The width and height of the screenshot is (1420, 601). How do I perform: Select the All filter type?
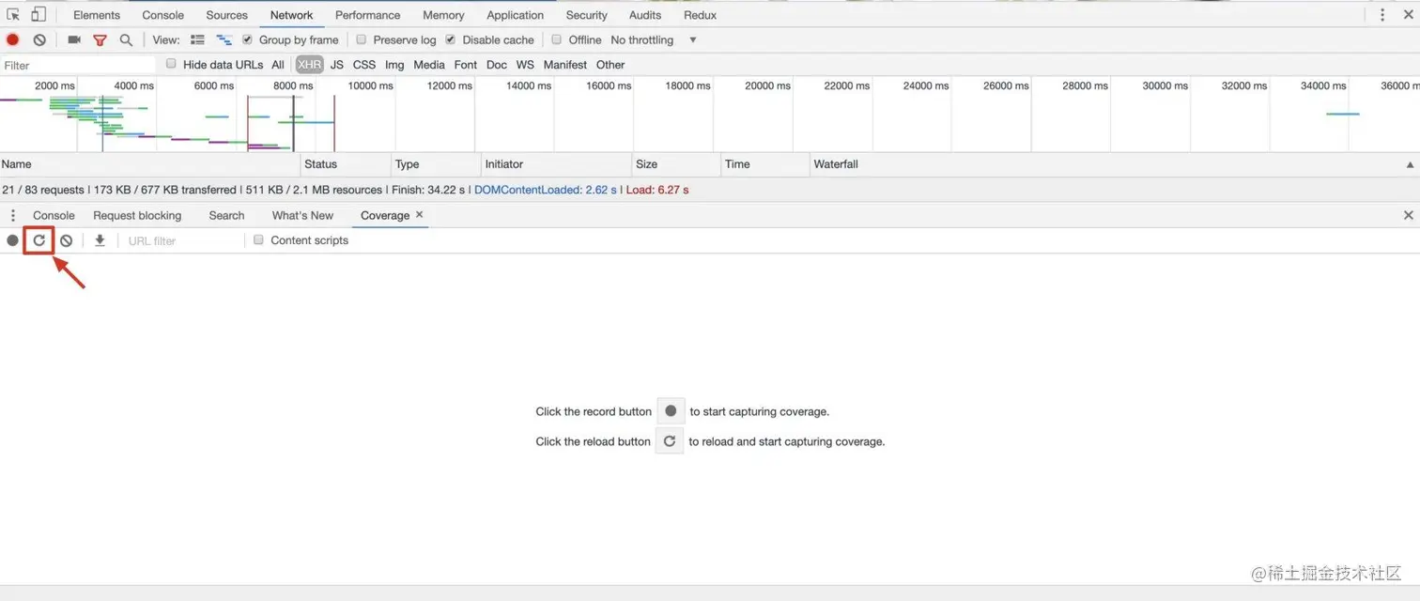pyautogui.click(x=278, y=65)
